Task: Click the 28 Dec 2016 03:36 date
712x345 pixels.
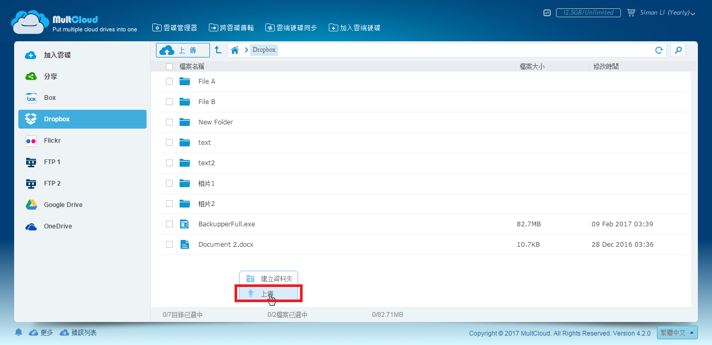Action: [x=622, y=244]
